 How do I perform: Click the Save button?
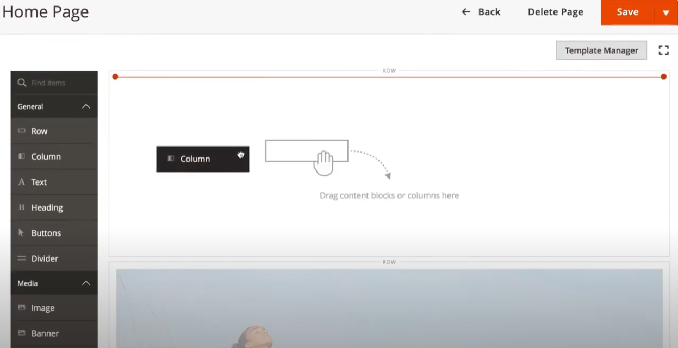627,11
